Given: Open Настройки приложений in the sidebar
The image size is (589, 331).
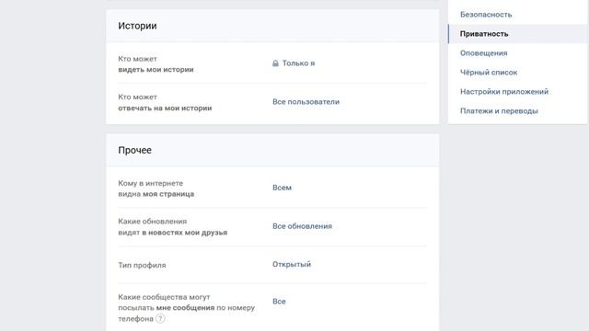Looking at the screenshot, I should 504,92.
